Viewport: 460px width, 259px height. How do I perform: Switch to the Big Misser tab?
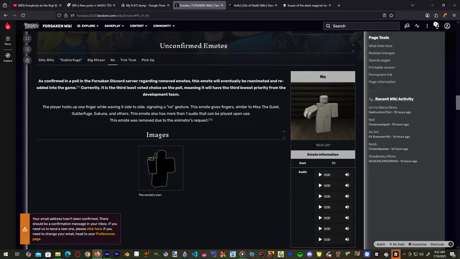click(96, 60)
